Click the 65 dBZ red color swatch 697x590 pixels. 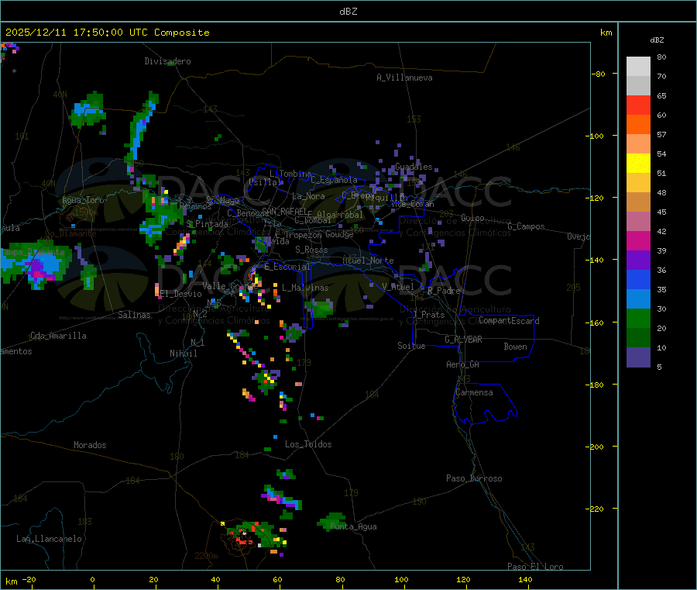coord(638,105)
